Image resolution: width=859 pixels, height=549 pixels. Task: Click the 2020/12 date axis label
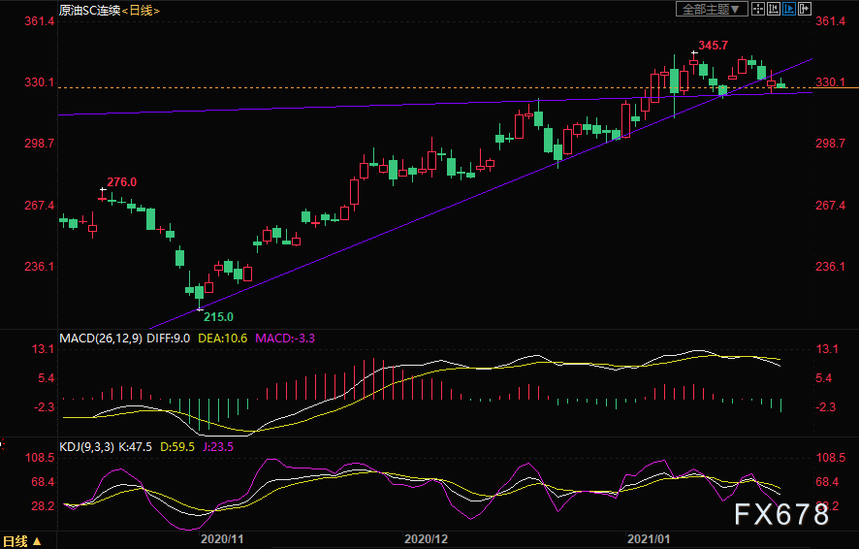(426, 538)
